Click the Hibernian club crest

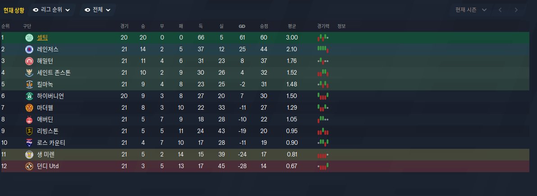tap(29, 96)
